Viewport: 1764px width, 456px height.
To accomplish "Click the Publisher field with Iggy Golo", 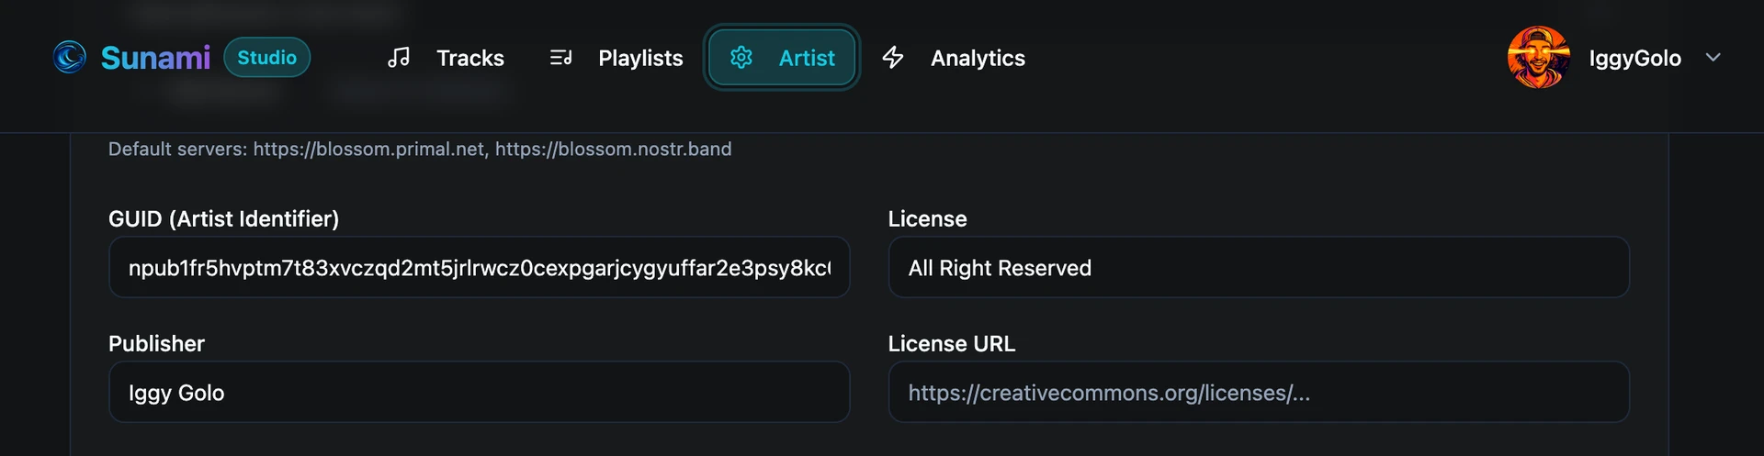I will 479,393.
